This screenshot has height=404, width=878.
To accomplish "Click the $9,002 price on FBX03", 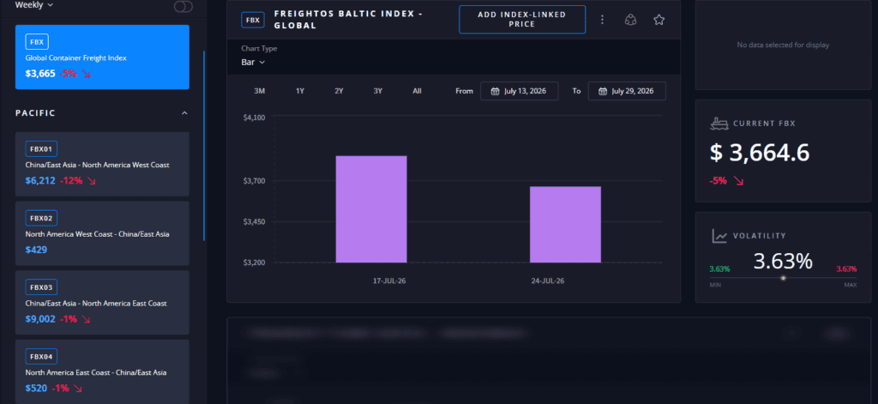I will pos(40,319).
